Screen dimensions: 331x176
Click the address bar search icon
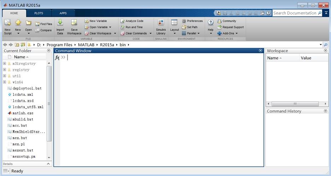[x=326, y=45]
